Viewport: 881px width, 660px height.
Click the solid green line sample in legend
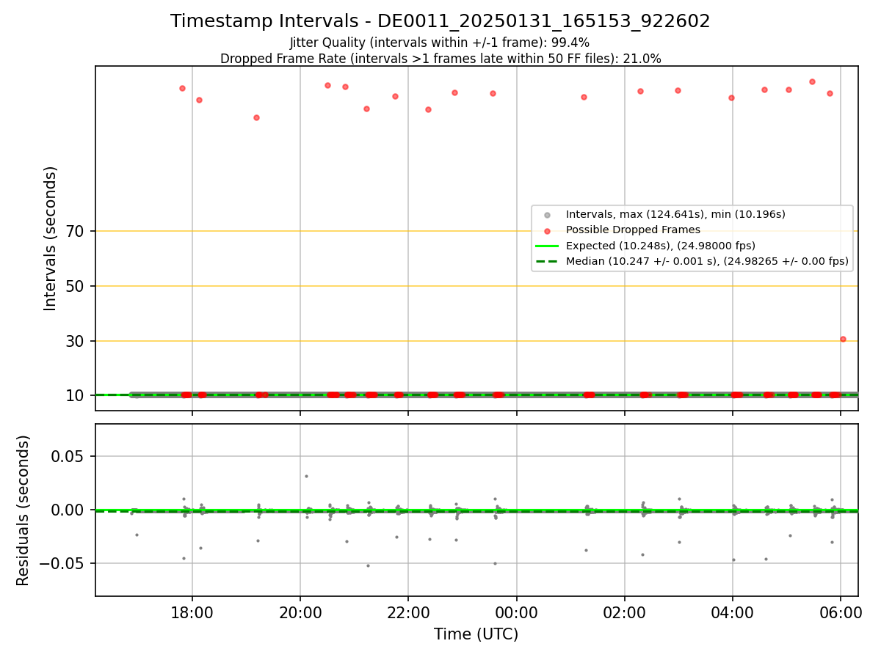(x=547, y=246)
